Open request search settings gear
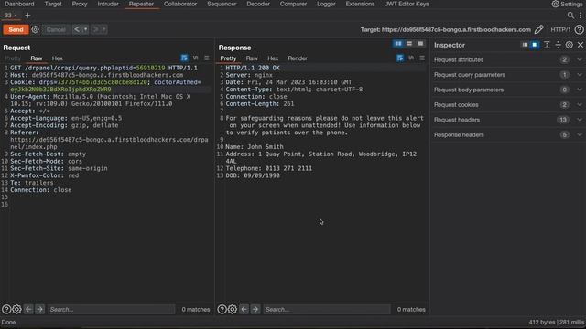This screenshot has height=329, width=586. 16,309
